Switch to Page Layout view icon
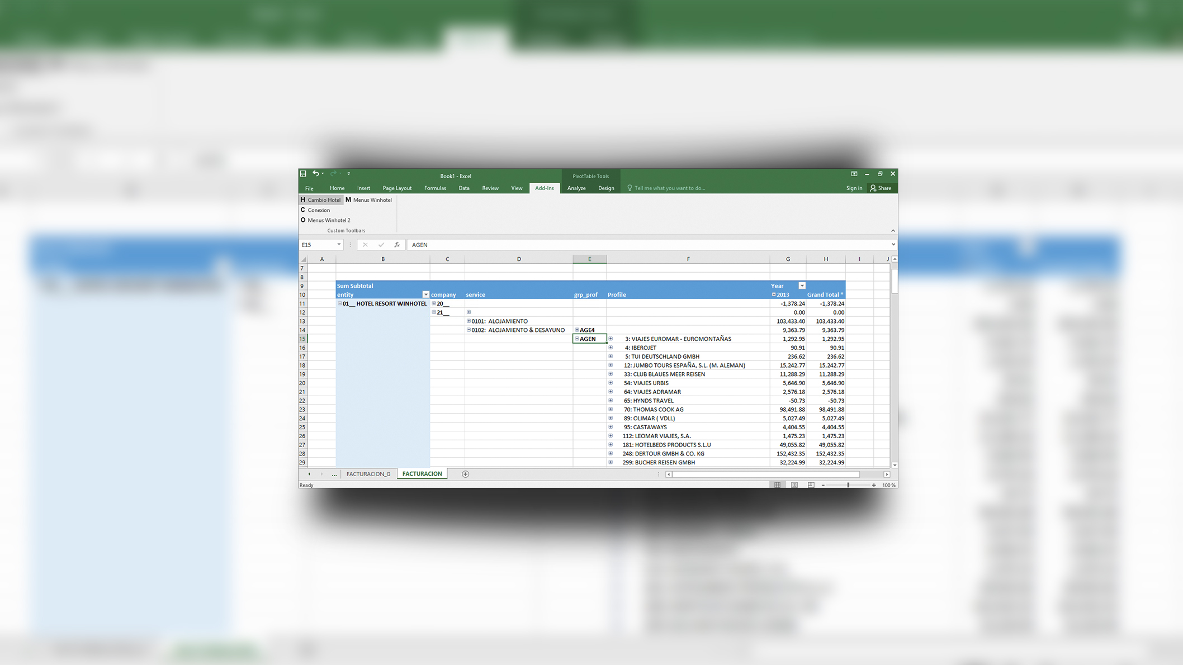The width and height of the screenshot is (1183, 665). (794, 485)
